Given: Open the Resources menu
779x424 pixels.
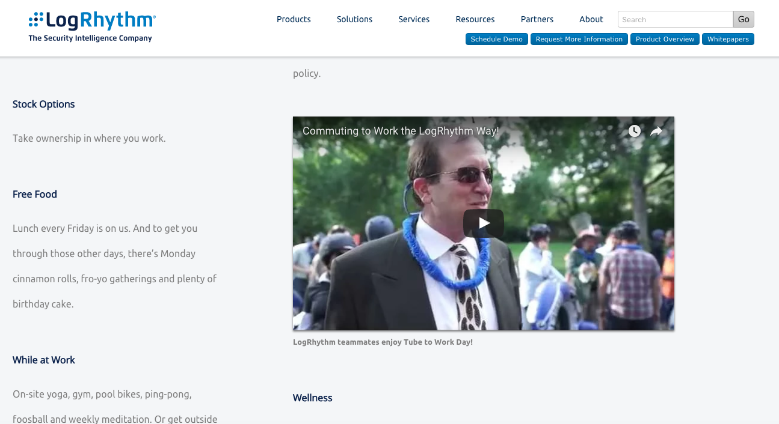Looking at the screenshot, I should coord(475,19).
